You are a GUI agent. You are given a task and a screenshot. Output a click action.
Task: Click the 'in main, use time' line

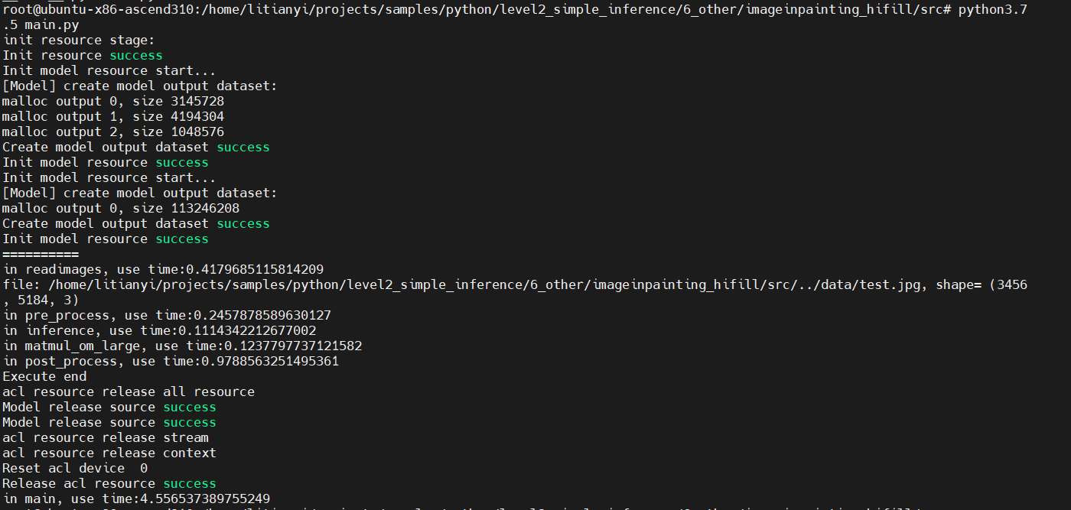(x=136, y=499)
